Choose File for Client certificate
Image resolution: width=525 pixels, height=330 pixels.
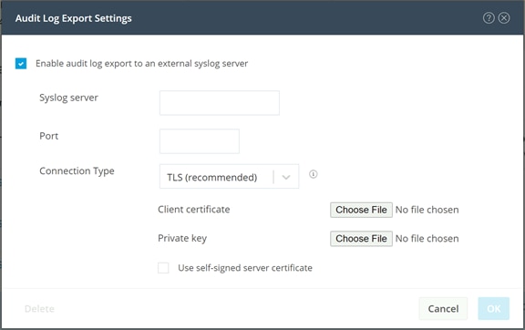361,210
